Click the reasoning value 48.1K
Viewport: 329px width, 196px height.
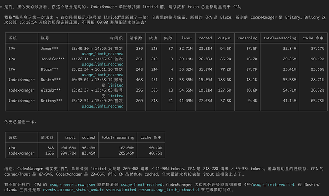(x=252, y=80)
